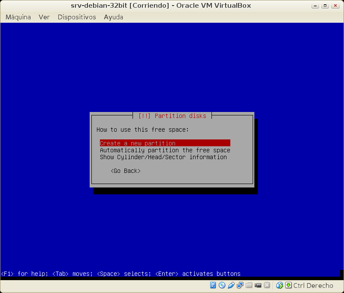Image resolution: width=344 pixels, height=293 pixels.
Task: Minimize the VirtualBox window
Action: click(x=317, y=6)
